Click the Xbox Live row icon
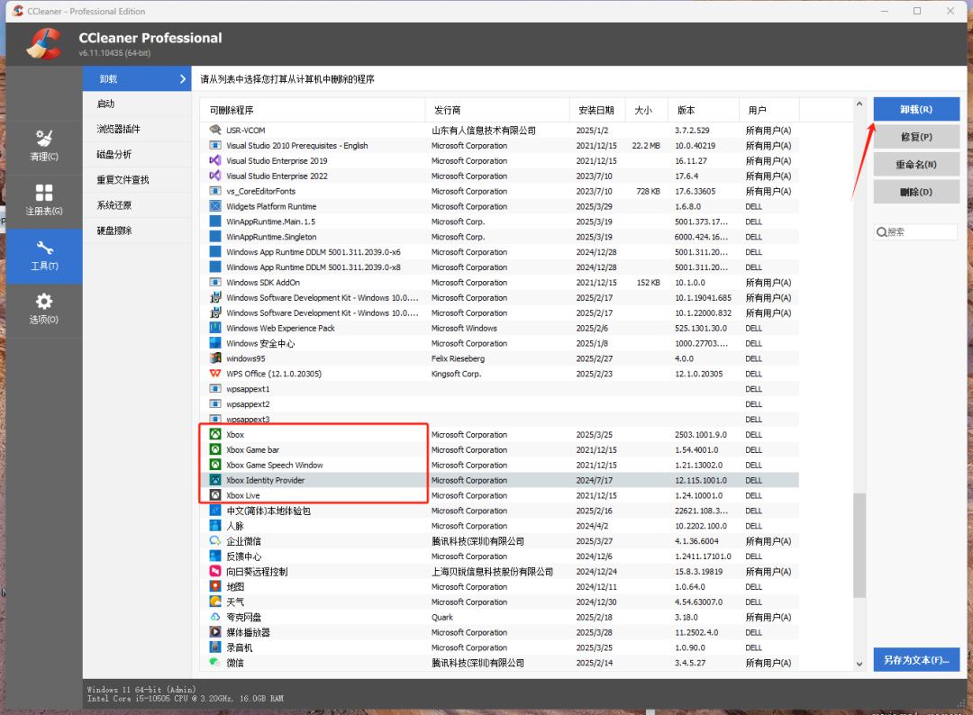 tap(215, 495)
